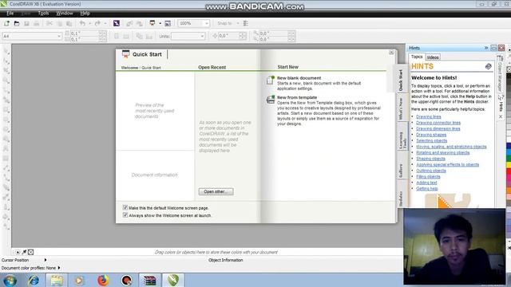Click the Welcome screen toolbar icon
The height and width of the screenshot is (287, 511).
pos(168,23)
